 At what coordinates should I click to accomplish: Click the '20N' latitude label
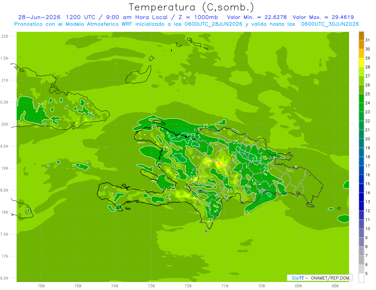pyautogui.click(x=5, y=124)
